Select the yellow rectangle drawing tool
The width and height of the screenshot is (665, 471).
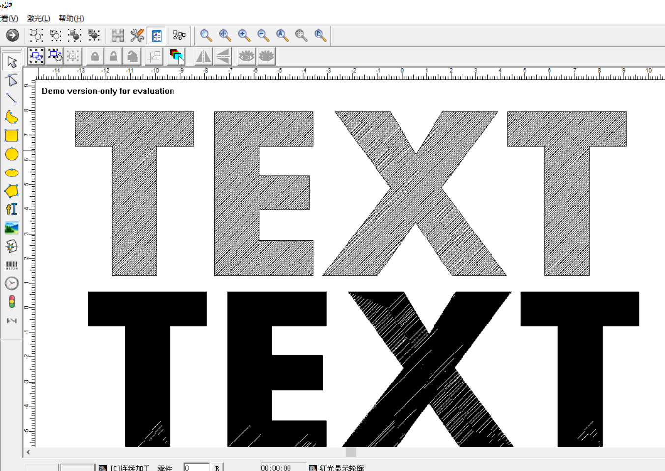[x=12, y=136]
